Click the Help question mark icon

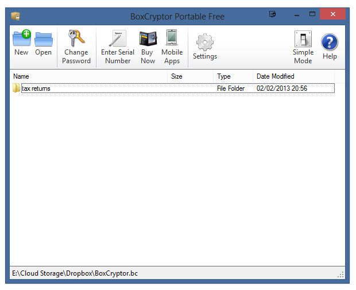coord(330,44)
